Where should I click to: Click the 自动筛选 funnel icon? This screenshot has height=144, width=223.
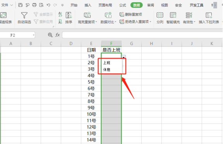(x=24, y=15)
